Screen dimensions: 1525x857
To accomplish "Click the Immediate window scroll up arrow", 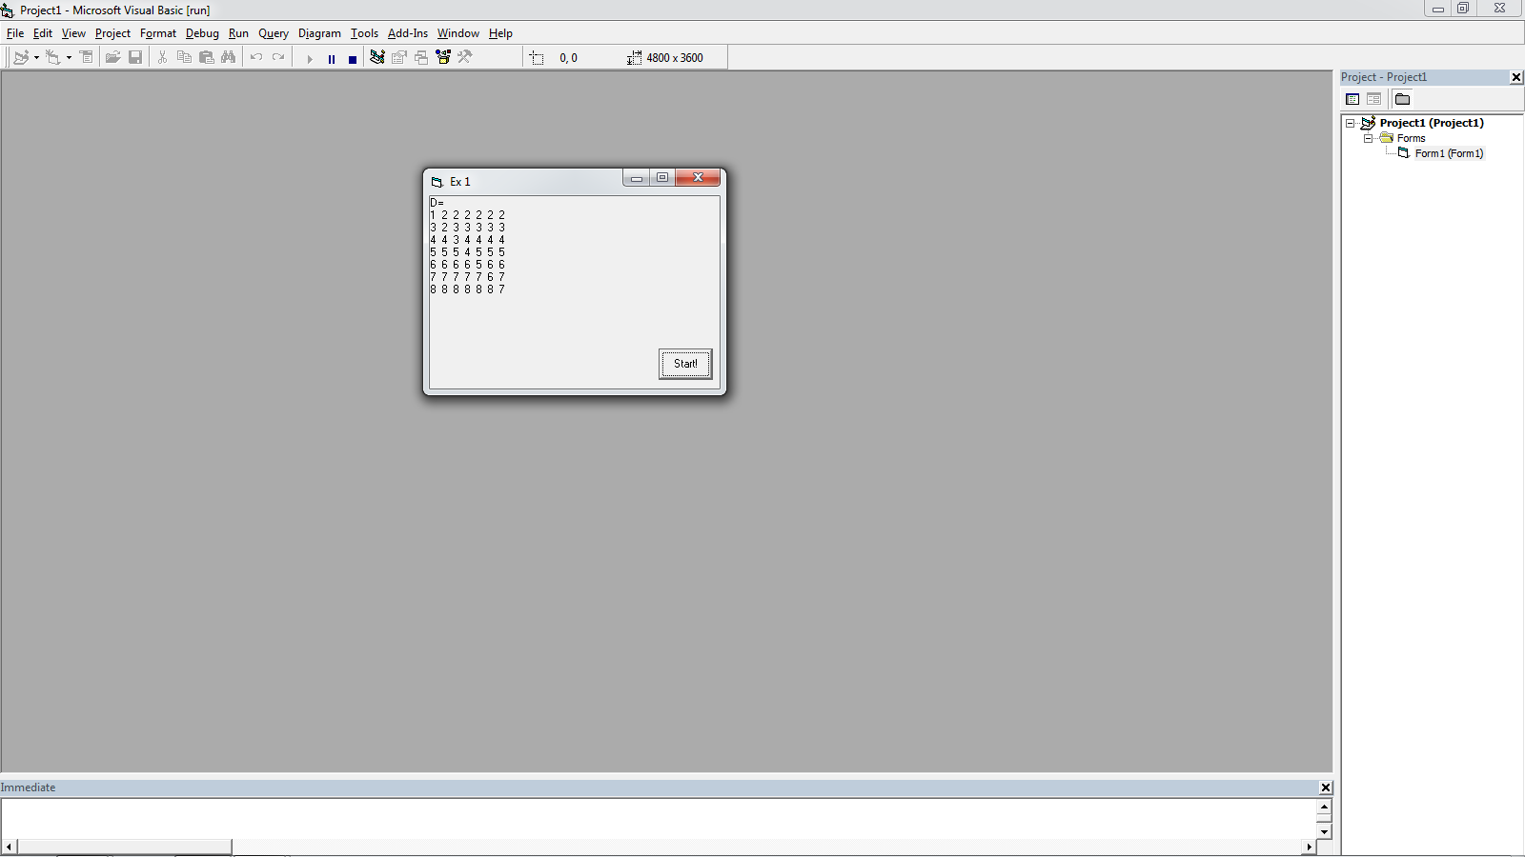I will pos(1324,807).
